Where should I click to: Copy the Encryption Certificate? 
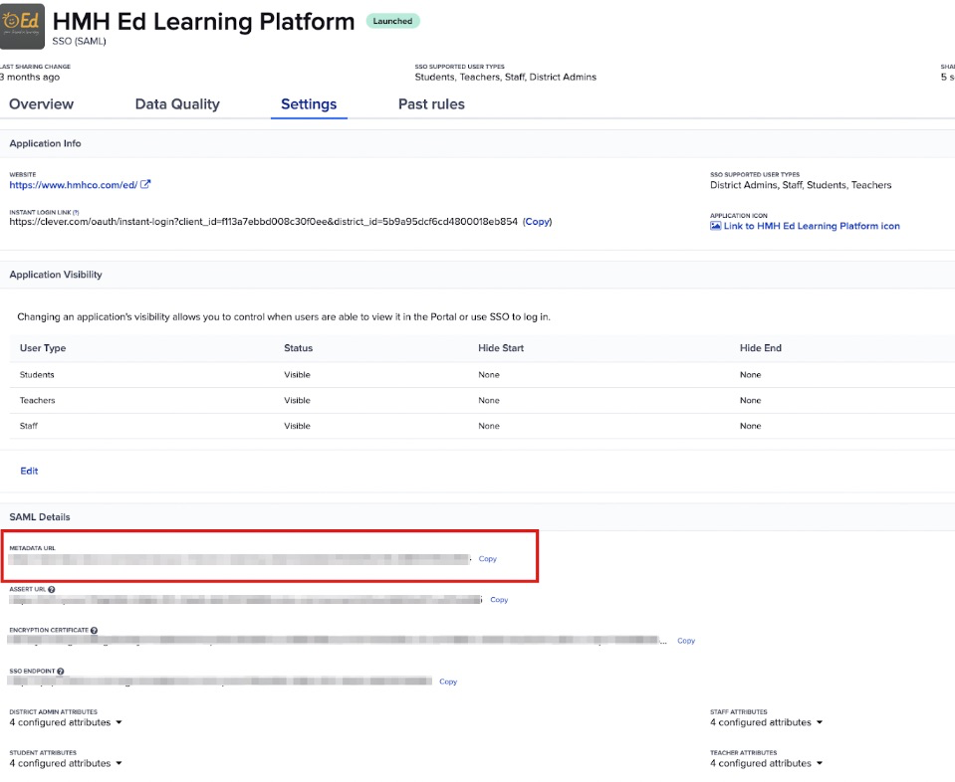[x=686, y=641]
